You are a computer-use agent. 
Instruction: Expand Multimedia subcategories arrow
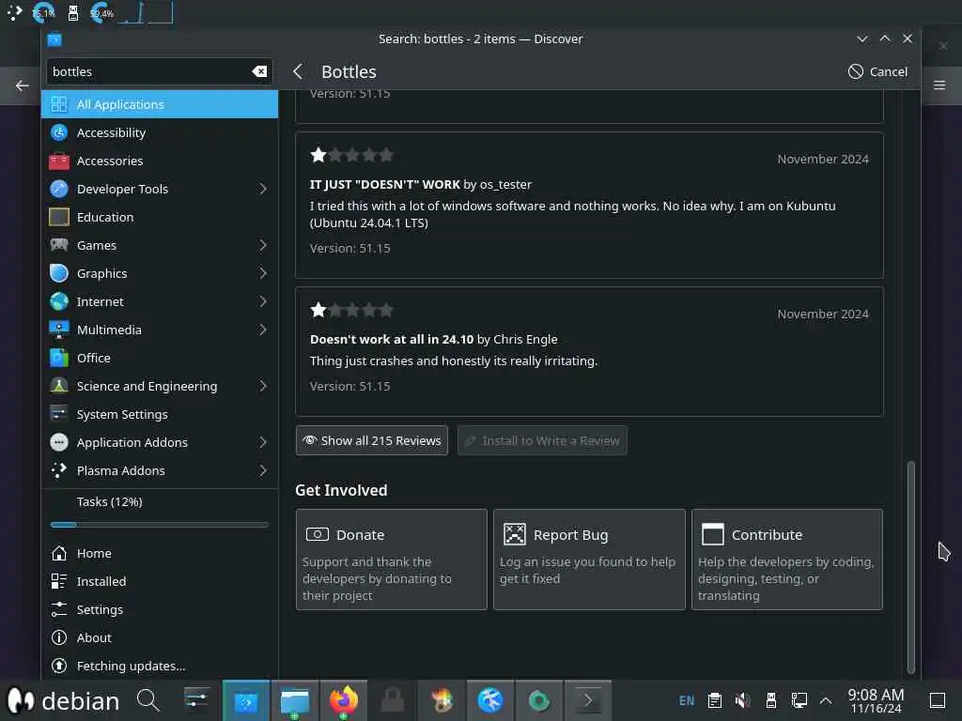point(263,330)
